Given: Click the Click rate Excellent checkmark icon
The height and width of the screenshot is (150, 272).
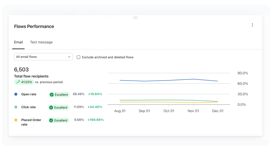Looking at the screenshot, I should point(51,107).
